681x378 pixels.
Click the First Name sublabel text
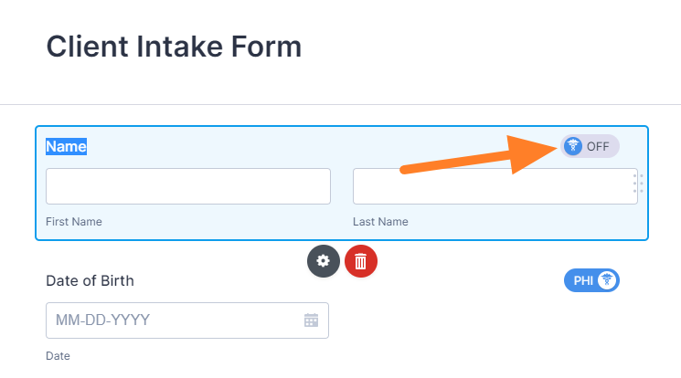coord(74,222)
